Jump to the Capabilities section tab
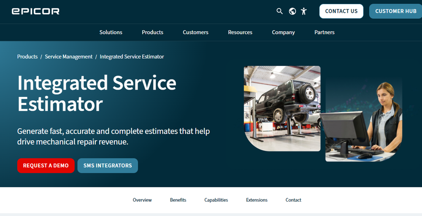This screenshot has height=216, width=422. point(216,200)
